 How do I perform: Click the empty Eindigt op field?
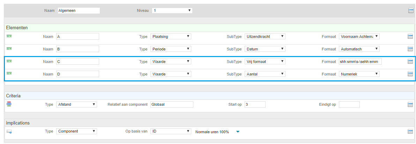(x=349, y=104)
